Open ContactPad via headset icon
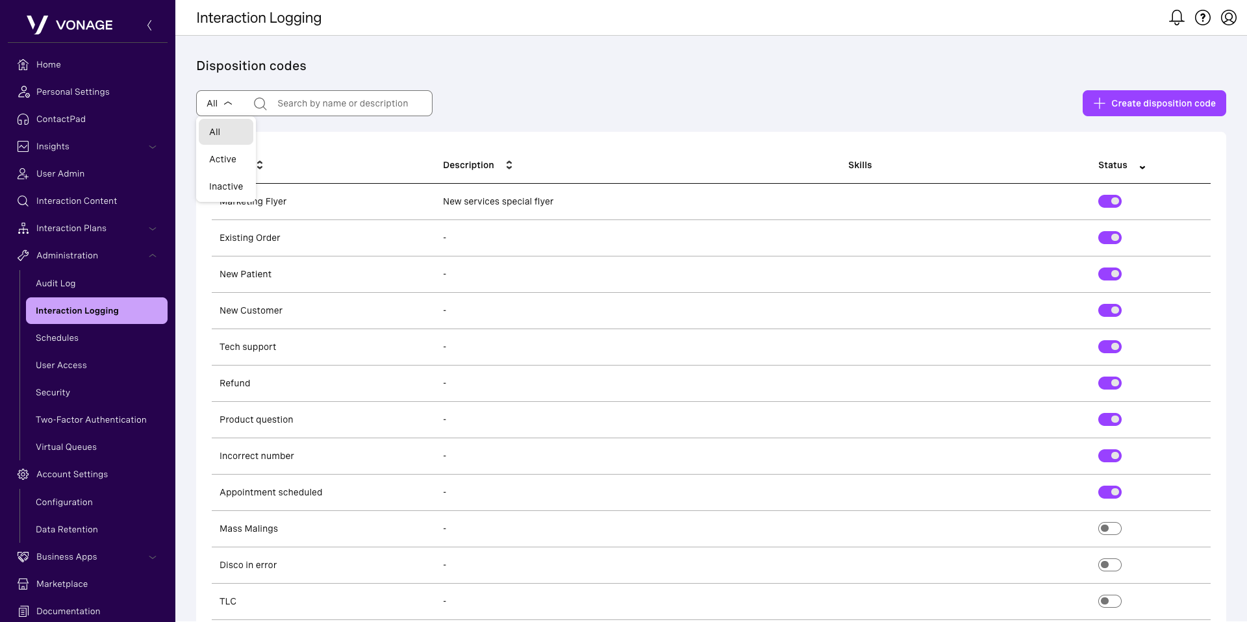 pyautogui.click(x=23, y=119)
